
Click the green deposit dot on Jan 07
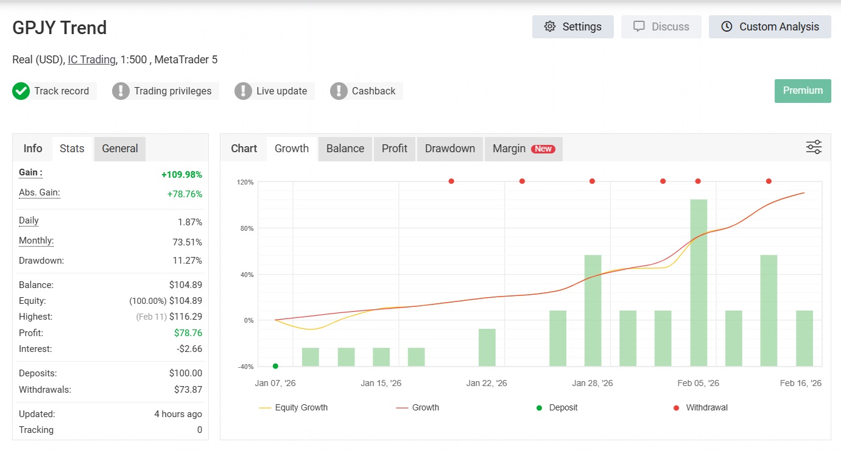pyautogui.click(x=275, y=366)
